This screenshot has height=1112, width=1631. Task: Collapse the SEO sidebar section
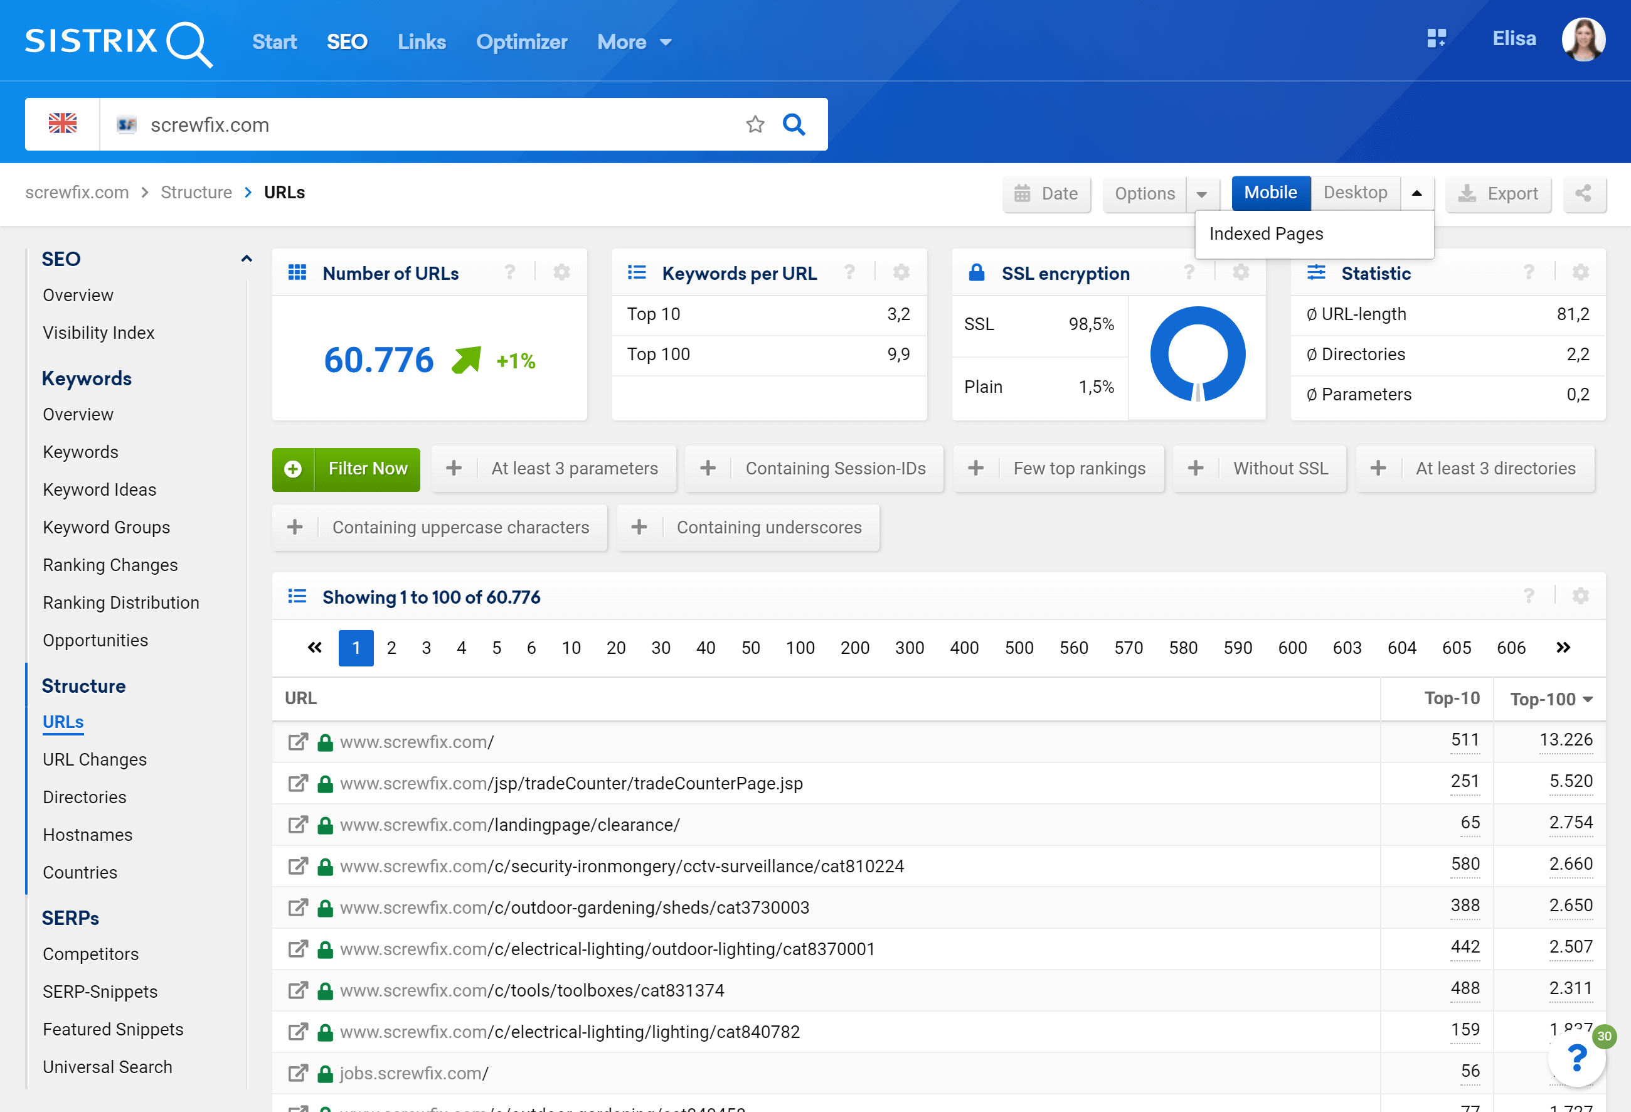[246, 259]
